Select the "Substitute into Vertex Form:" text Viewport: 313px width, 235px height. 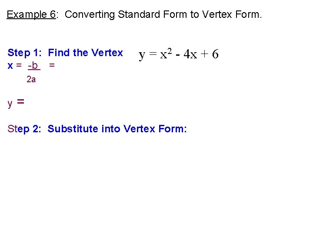tap(117, 129)
